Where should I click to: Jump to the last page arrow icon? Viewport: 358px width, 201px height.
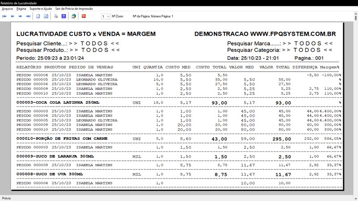pyautogui.click(x=28, y=16)
